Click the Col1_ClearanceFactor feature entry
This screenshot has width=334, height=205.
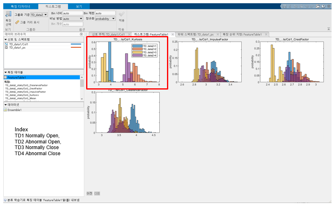click(26, 85)
